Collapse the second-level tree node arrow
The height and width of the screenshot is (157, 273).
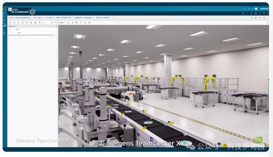pos(12,33)
